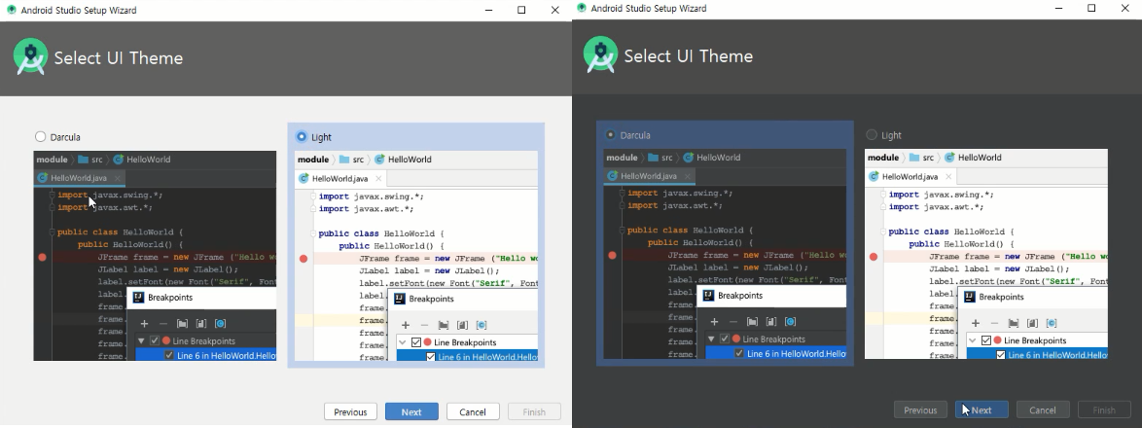The height and width of the screenshot is (428, 1142).
Task: Click the disabled Finish button in dark window
Action: pos(1104,410)
